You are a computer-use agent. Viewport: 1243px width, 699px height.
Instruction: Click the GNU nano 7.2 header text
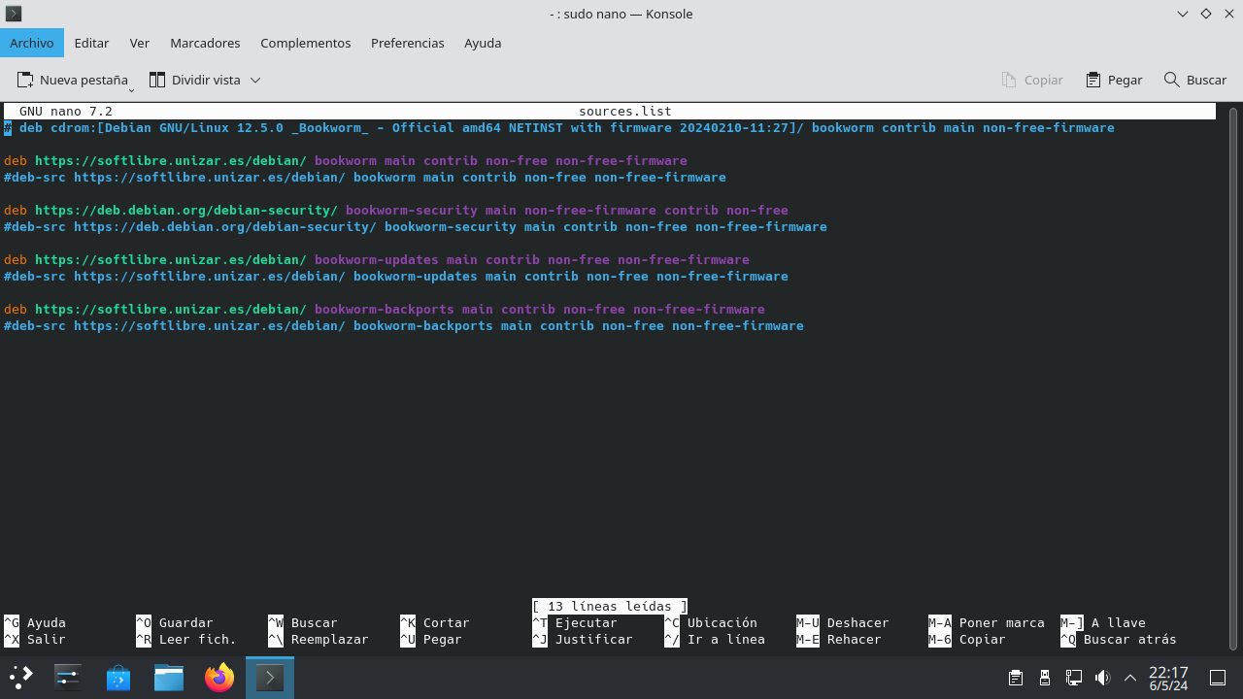pos(66,112)
